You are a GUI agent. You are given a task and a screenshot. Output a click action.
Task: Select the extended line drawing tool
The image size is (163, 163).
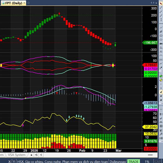pos(161,15)
